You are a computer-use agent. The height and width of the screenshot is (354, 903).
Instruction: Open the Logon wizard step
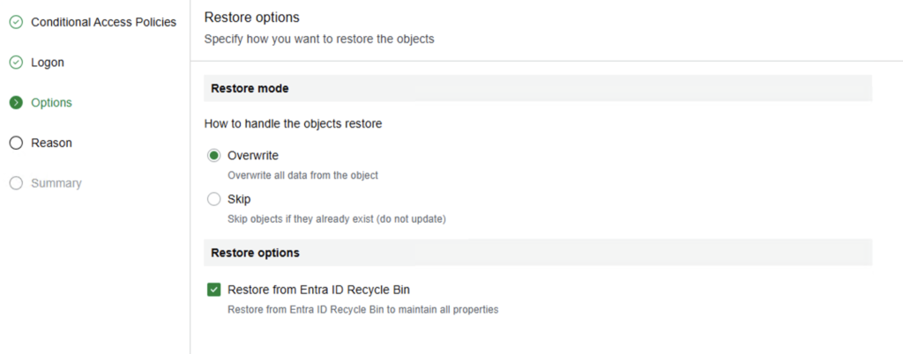(x=48, y=63)
